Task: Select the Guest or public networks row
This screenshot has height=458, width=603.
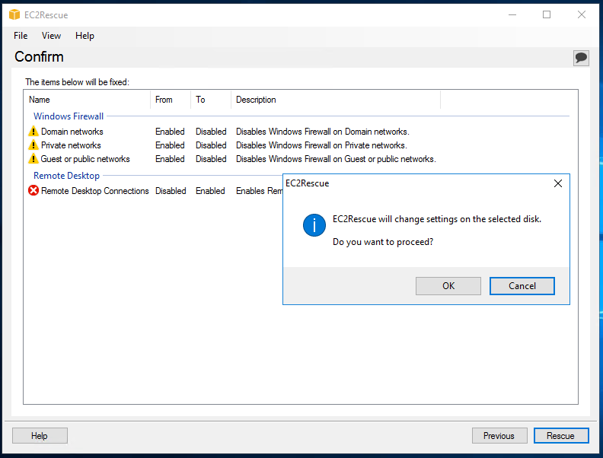Action: click(232, 159)
